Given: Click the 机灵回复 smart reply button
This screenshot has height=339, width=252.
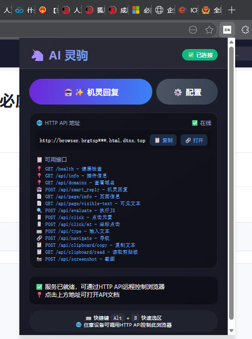Looking at the screenshot, I should point(91,92).
